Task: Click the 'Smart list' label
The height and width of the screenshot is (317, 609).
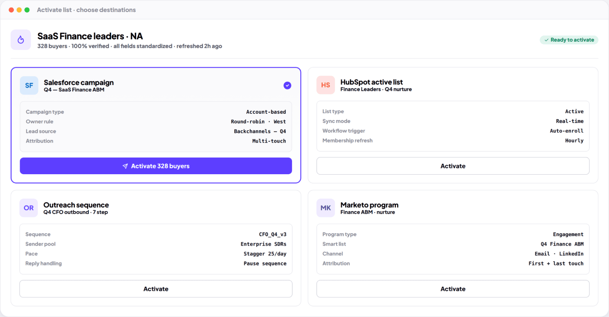Action: 334,244
